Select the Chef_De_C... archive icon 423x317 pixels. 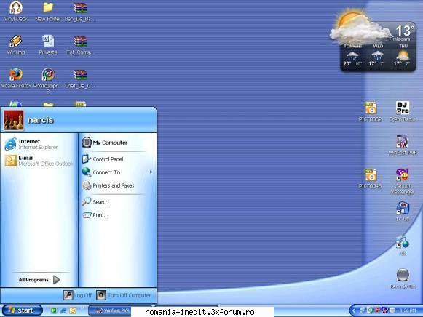click(80, 78)
